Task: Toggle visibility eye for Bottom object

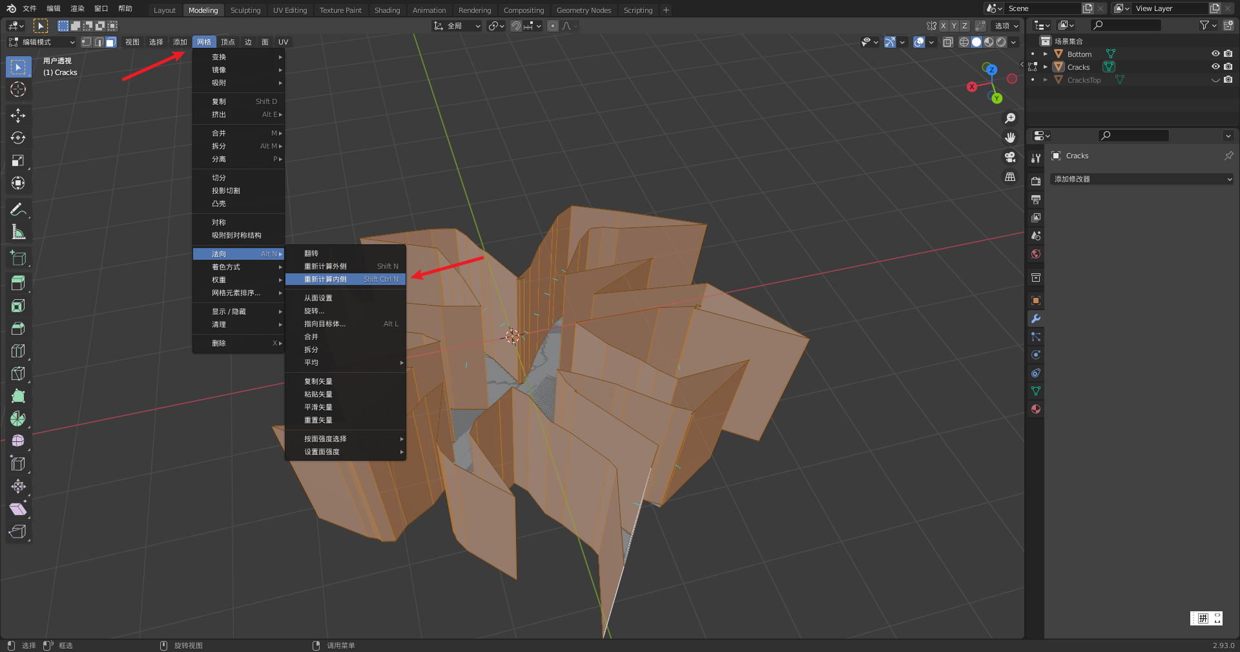Action: click(1215, 54)
